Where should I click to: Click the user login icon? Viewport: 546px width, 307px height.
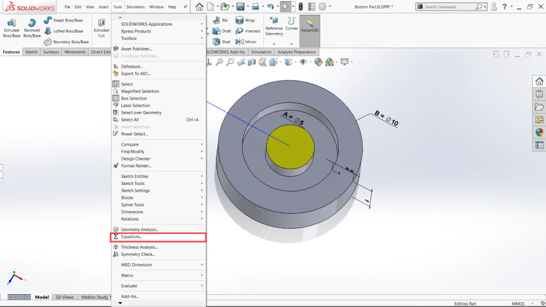[x=494, y=6]
